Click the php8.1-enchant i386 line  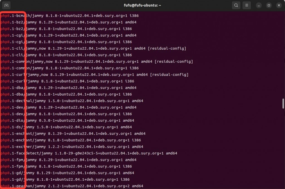tap(71, 140)
